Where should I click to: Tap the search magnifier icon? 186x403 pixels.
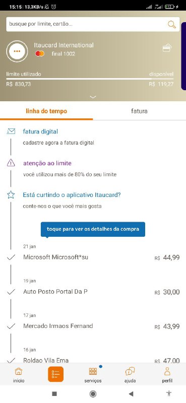tap(171, 24)
